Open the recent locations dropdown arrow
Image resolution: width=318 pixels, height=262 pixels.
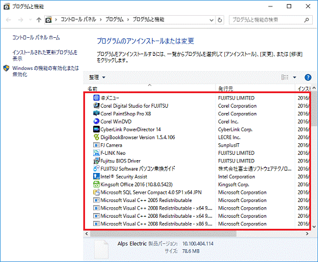[x=30, y=20]
